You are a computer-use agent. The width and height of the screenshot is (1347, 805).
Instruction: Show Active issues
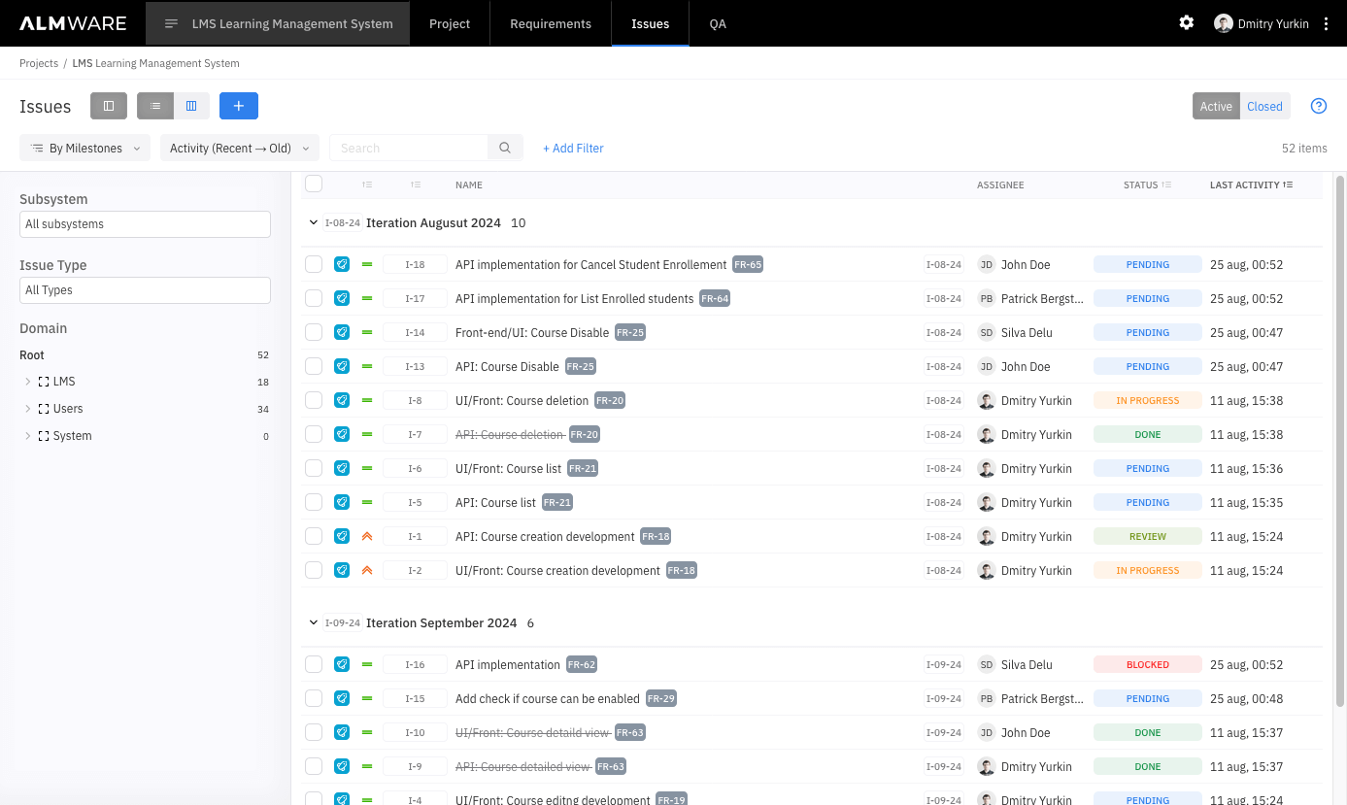[1216, 106]
